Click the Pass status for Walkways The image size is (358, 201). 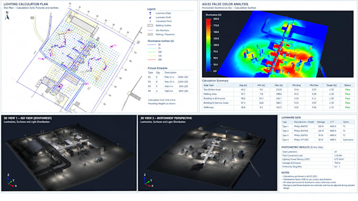347,107
